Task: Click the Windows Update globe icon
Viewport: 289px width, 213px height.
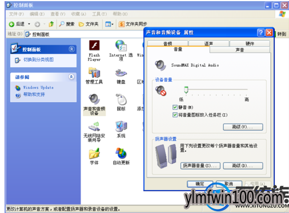Action: point(18,88)
